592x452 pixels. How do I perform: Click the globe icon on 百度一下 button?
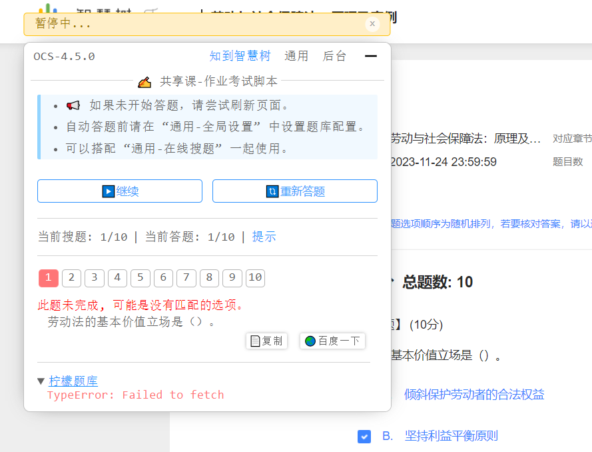pyautogui.click(x=310, y=341)
